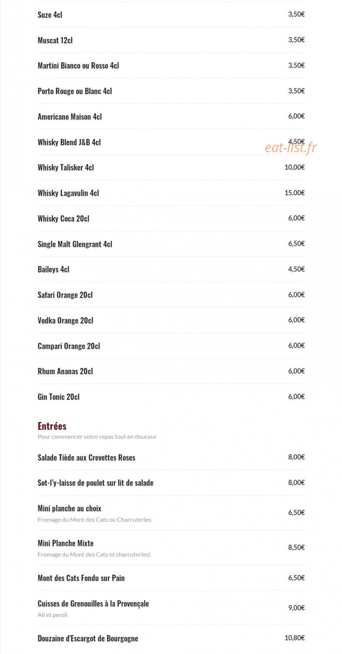
Task: Click the Baileys 4cl item
Action: [x=53, y=270]
